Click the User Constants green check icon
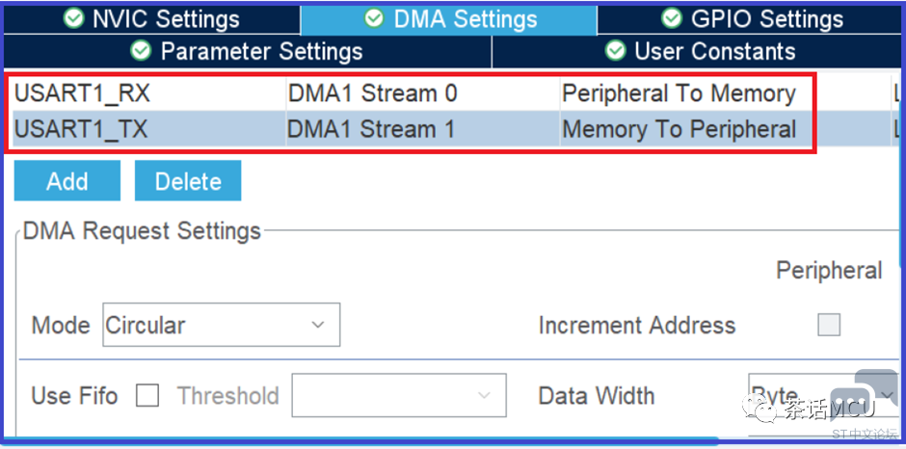Image resolution: width=906 pixels, height=449 pixels. (x=615, y=51)
